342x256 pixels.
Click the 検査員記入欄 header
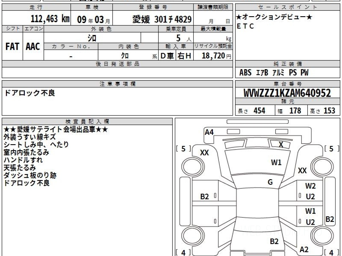(x=87, y=121)
